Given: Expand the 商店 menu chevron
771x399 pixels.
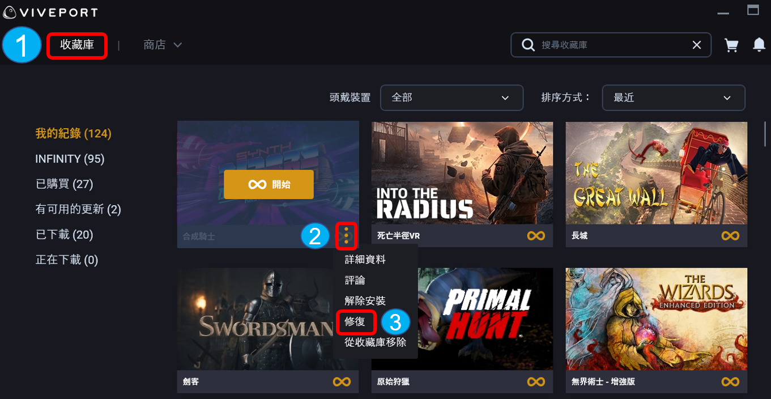Looking at the screenshot, I should click(x=177, y=45).
